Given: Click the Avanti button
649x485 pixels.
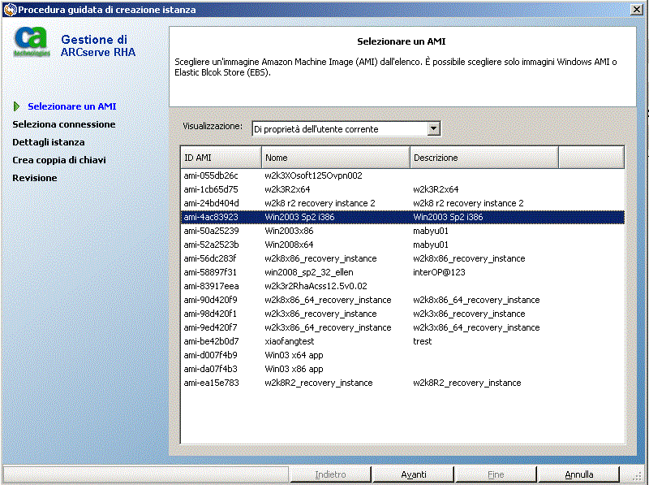Looking at the screenshot, I should click(413, 474).
